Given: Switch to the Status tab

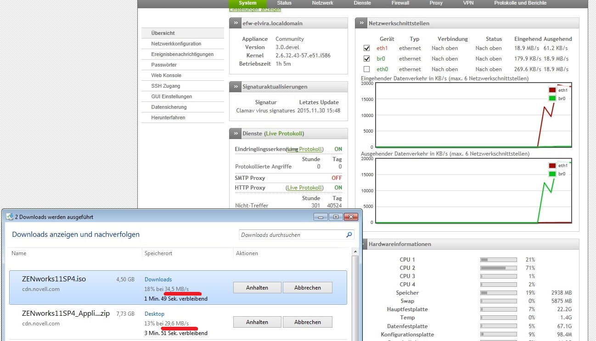Looking at the screenshot, I should 284,3.
